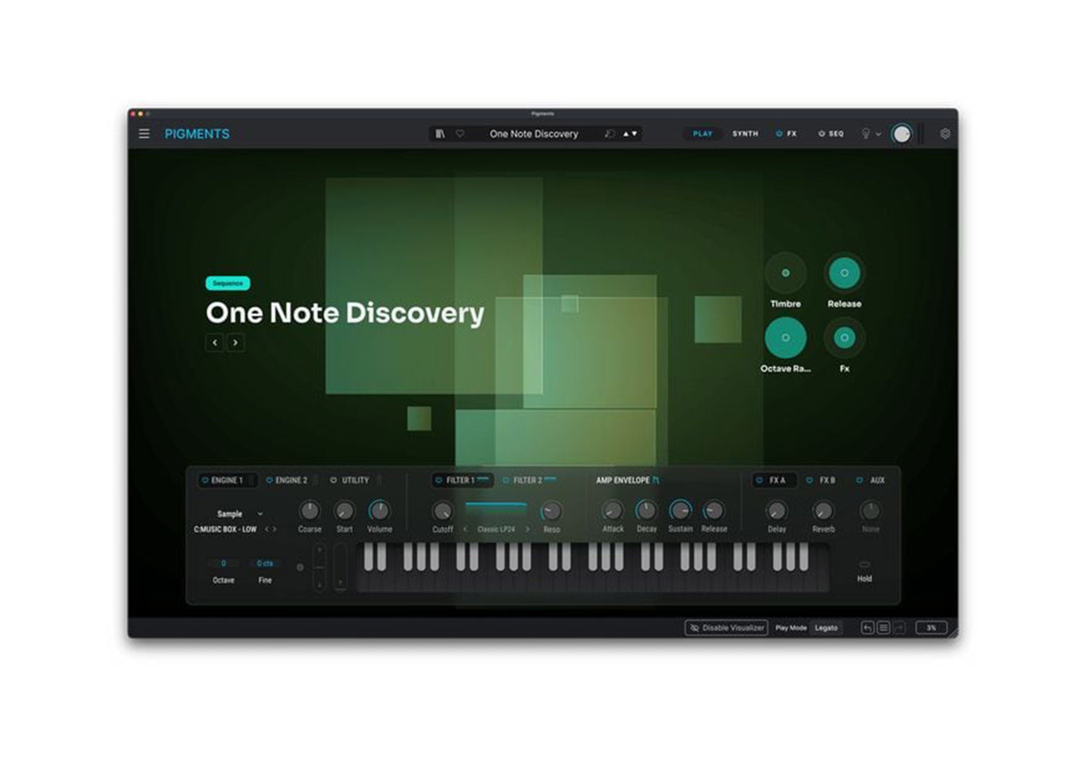Favorite the preset with the heart icon

pos(460,134)
